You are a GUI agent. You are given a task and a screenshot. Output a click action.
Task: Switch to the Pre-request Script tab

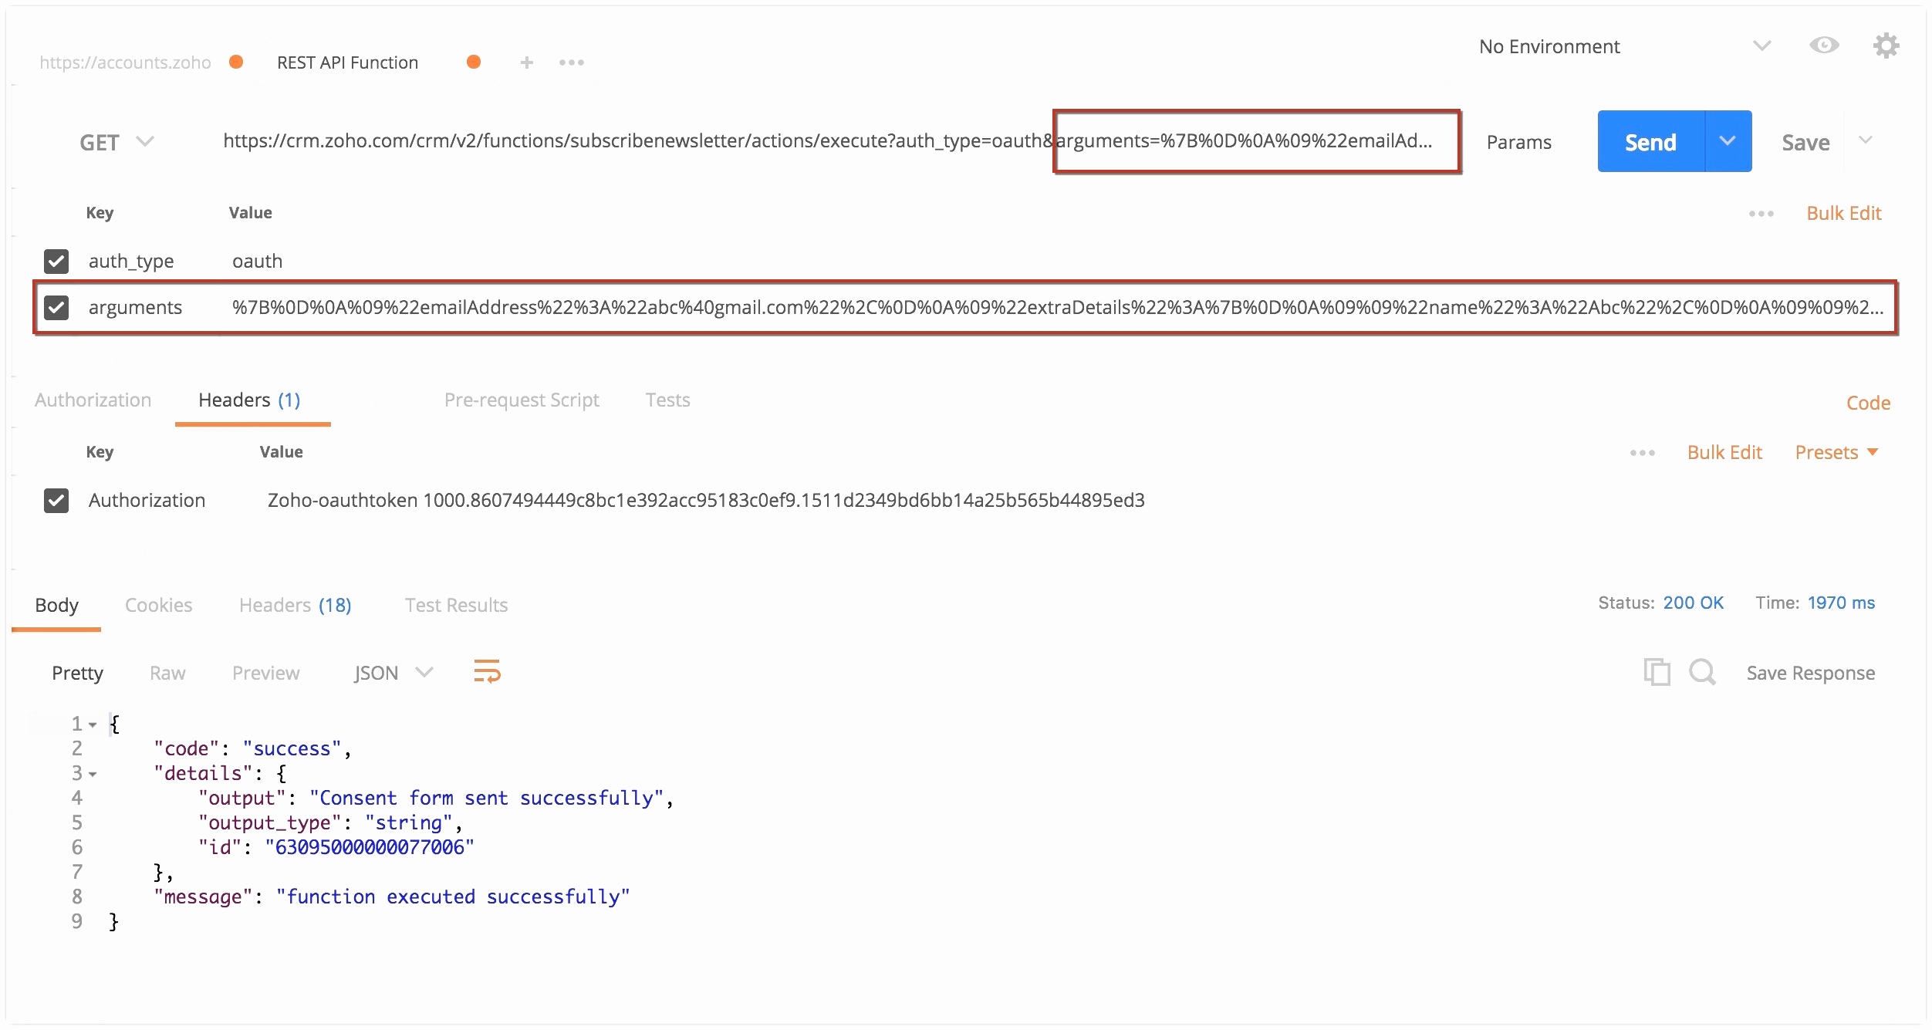(516, 400)
